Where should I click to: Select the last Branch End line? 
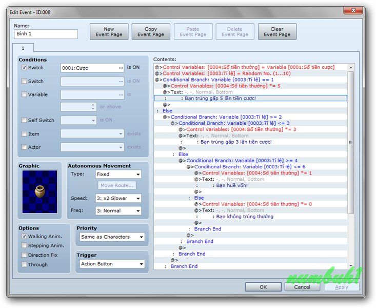tap(250, 266)
